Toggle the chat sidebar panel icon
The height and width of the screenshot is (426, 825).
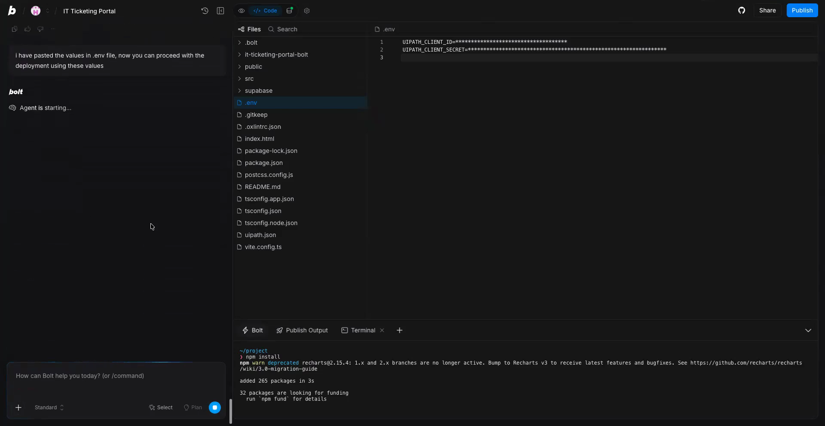coord(220,11)
